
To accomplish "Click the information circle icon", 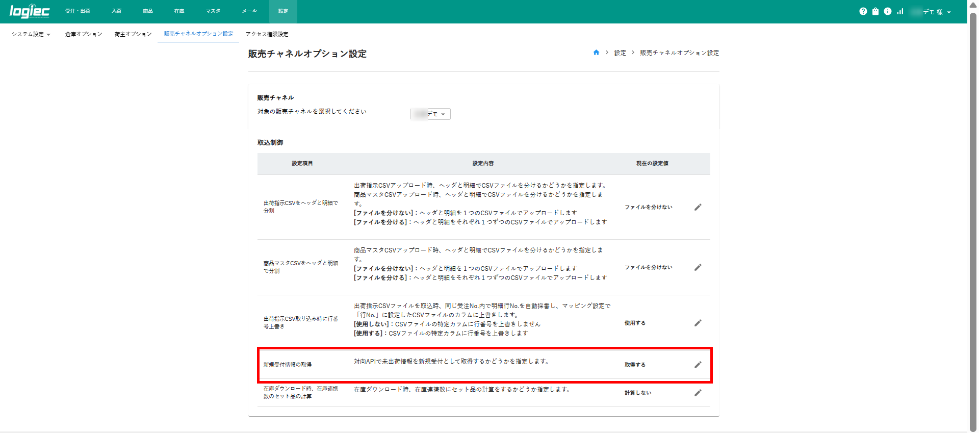I will click(888, 11).
